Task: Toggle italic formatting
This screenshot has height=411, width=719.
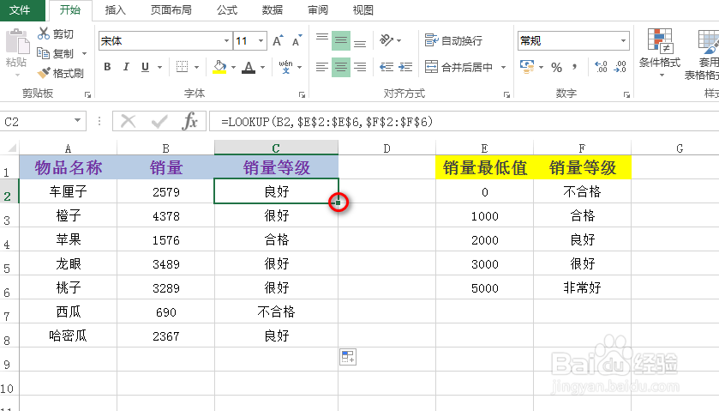Action: (x=126, y=67)
